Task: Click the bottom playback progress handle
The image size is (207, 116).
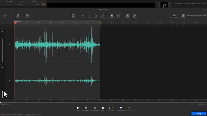Action: [x=1, y=102]
